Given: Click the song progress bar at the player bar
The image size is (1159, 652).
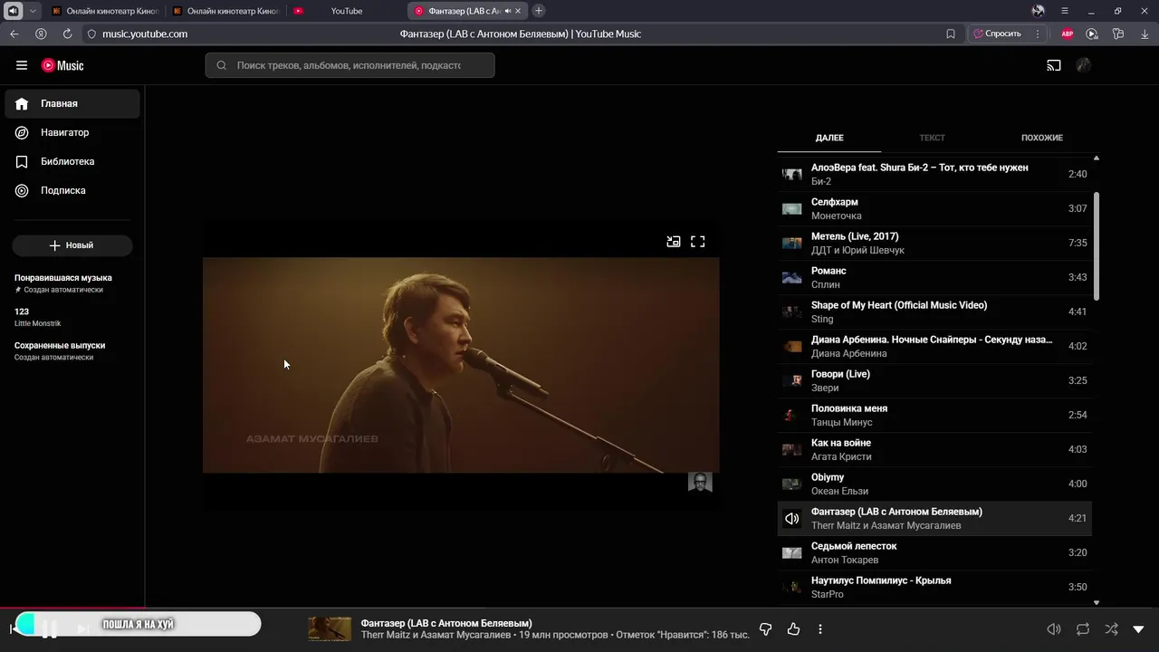Looking at the screenshot, I should coord(579,608).
